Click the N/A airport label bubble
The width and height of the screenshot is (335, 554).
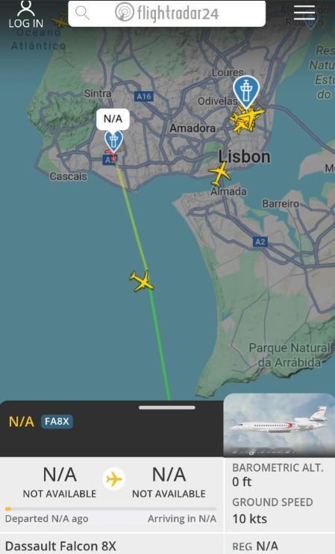[x=113, y=119]
